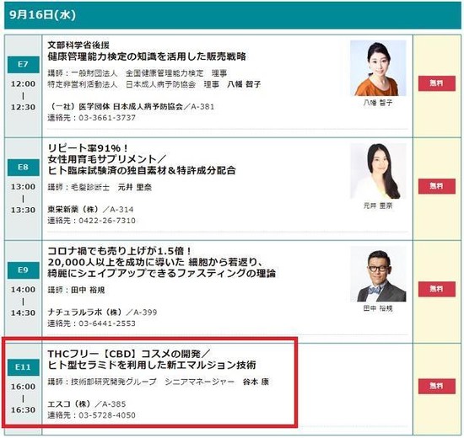464x438 pixels.
Task: Click phone number 03-3661-3737
Action: tap(107, 118)
